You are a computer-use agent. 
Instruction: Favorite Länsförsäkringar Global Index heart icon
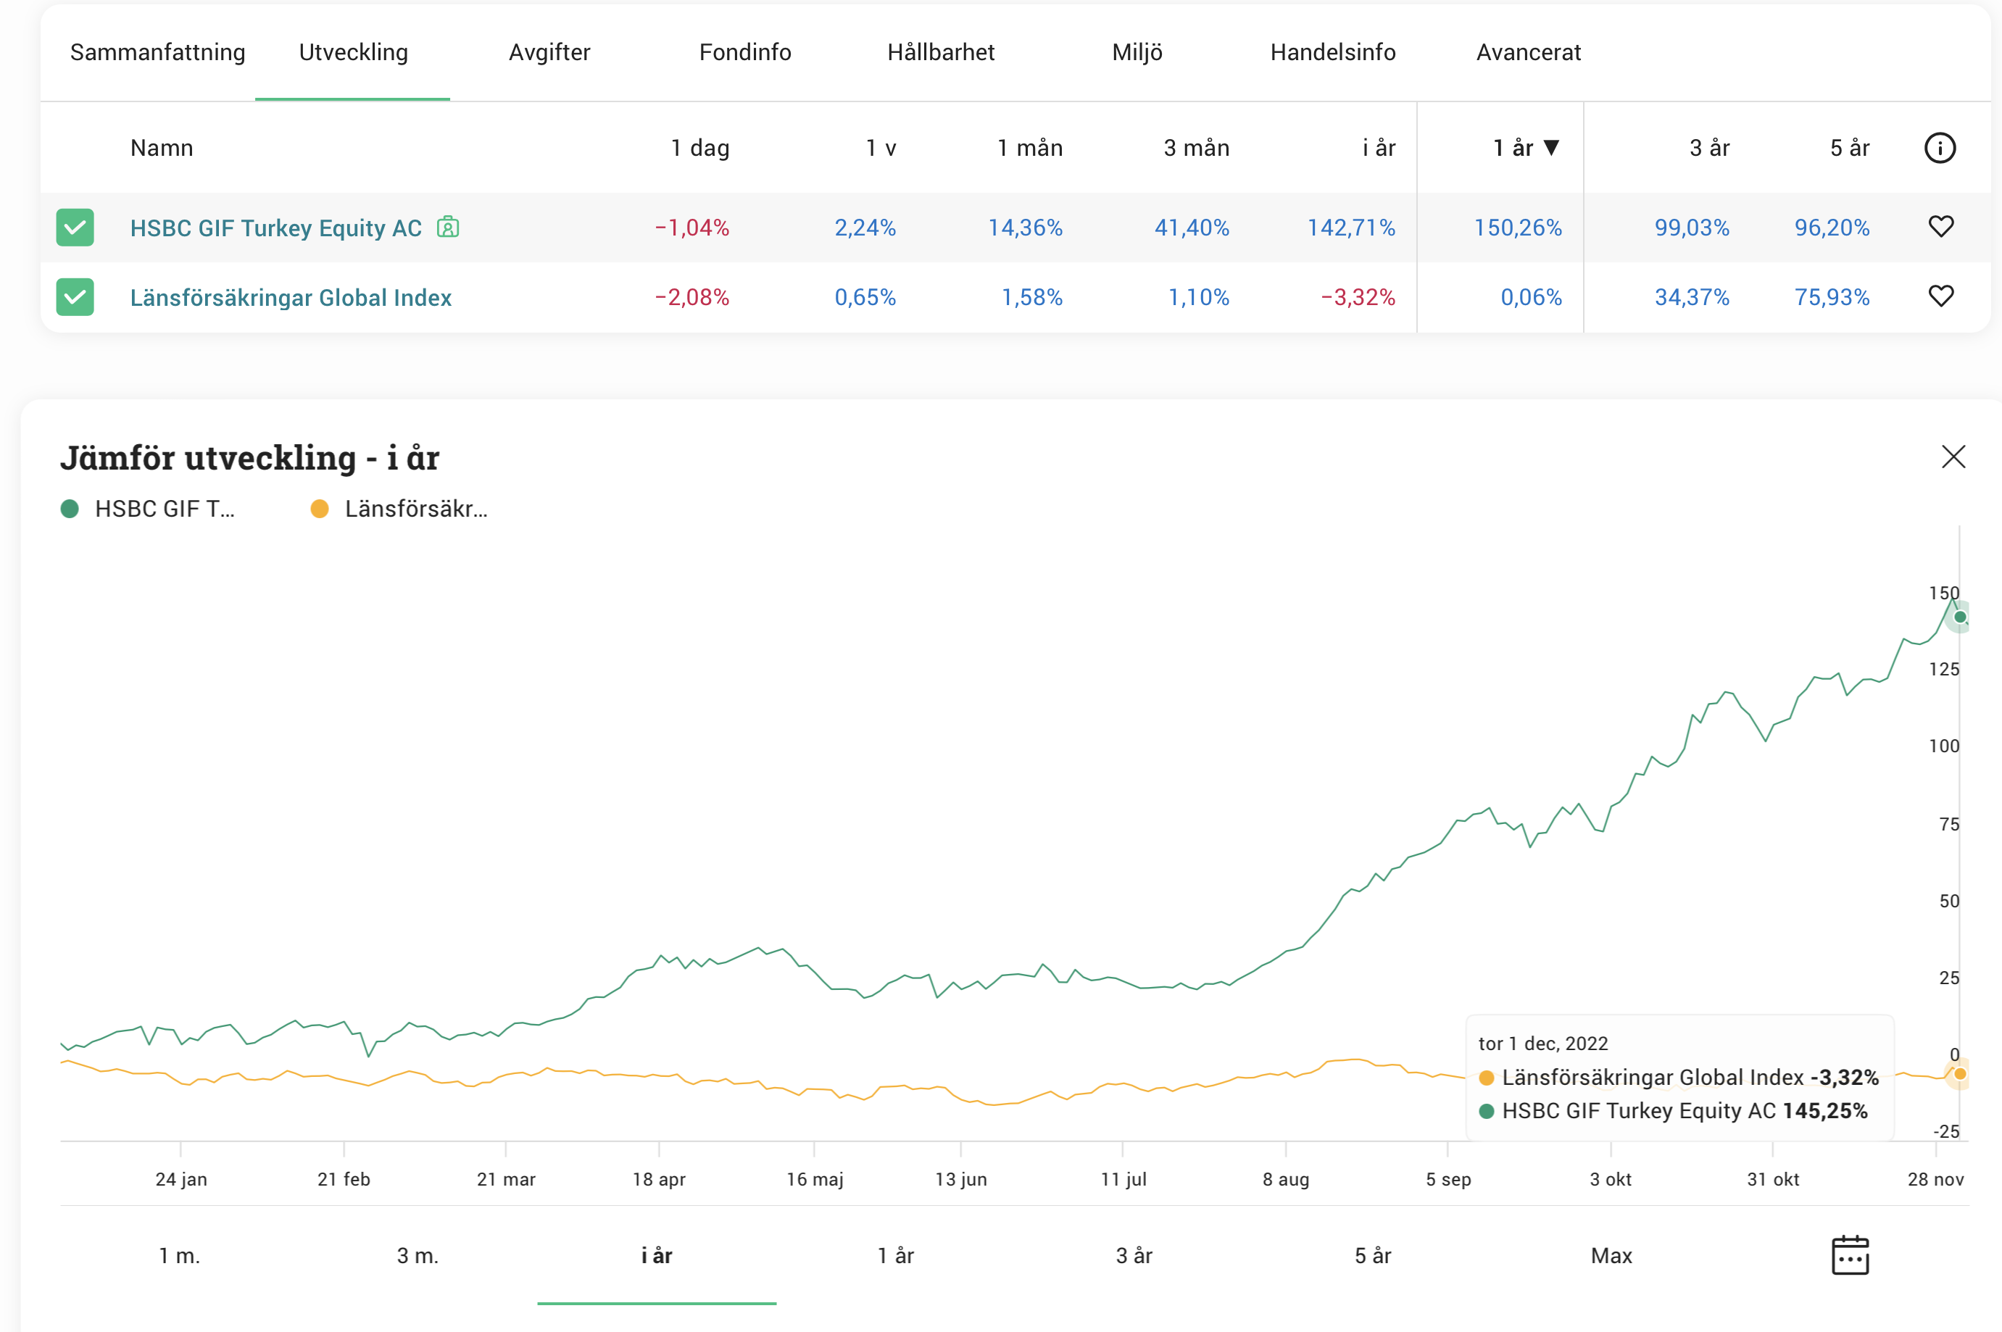(x=1941, y=296)
